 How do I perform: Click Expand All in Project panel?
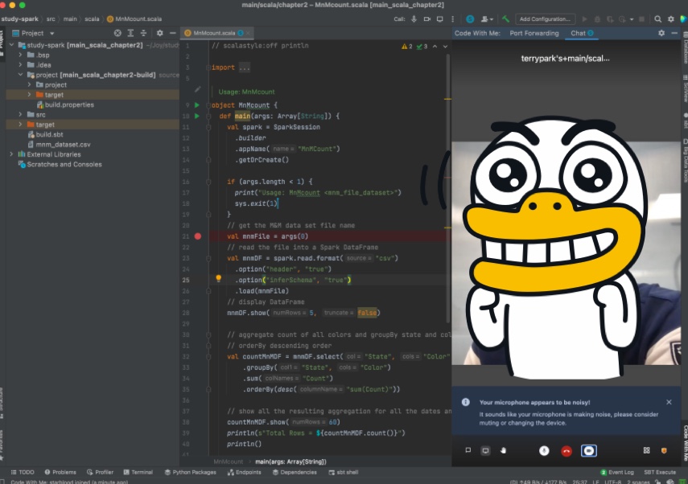pyautogui.click(x=130, y=33)
